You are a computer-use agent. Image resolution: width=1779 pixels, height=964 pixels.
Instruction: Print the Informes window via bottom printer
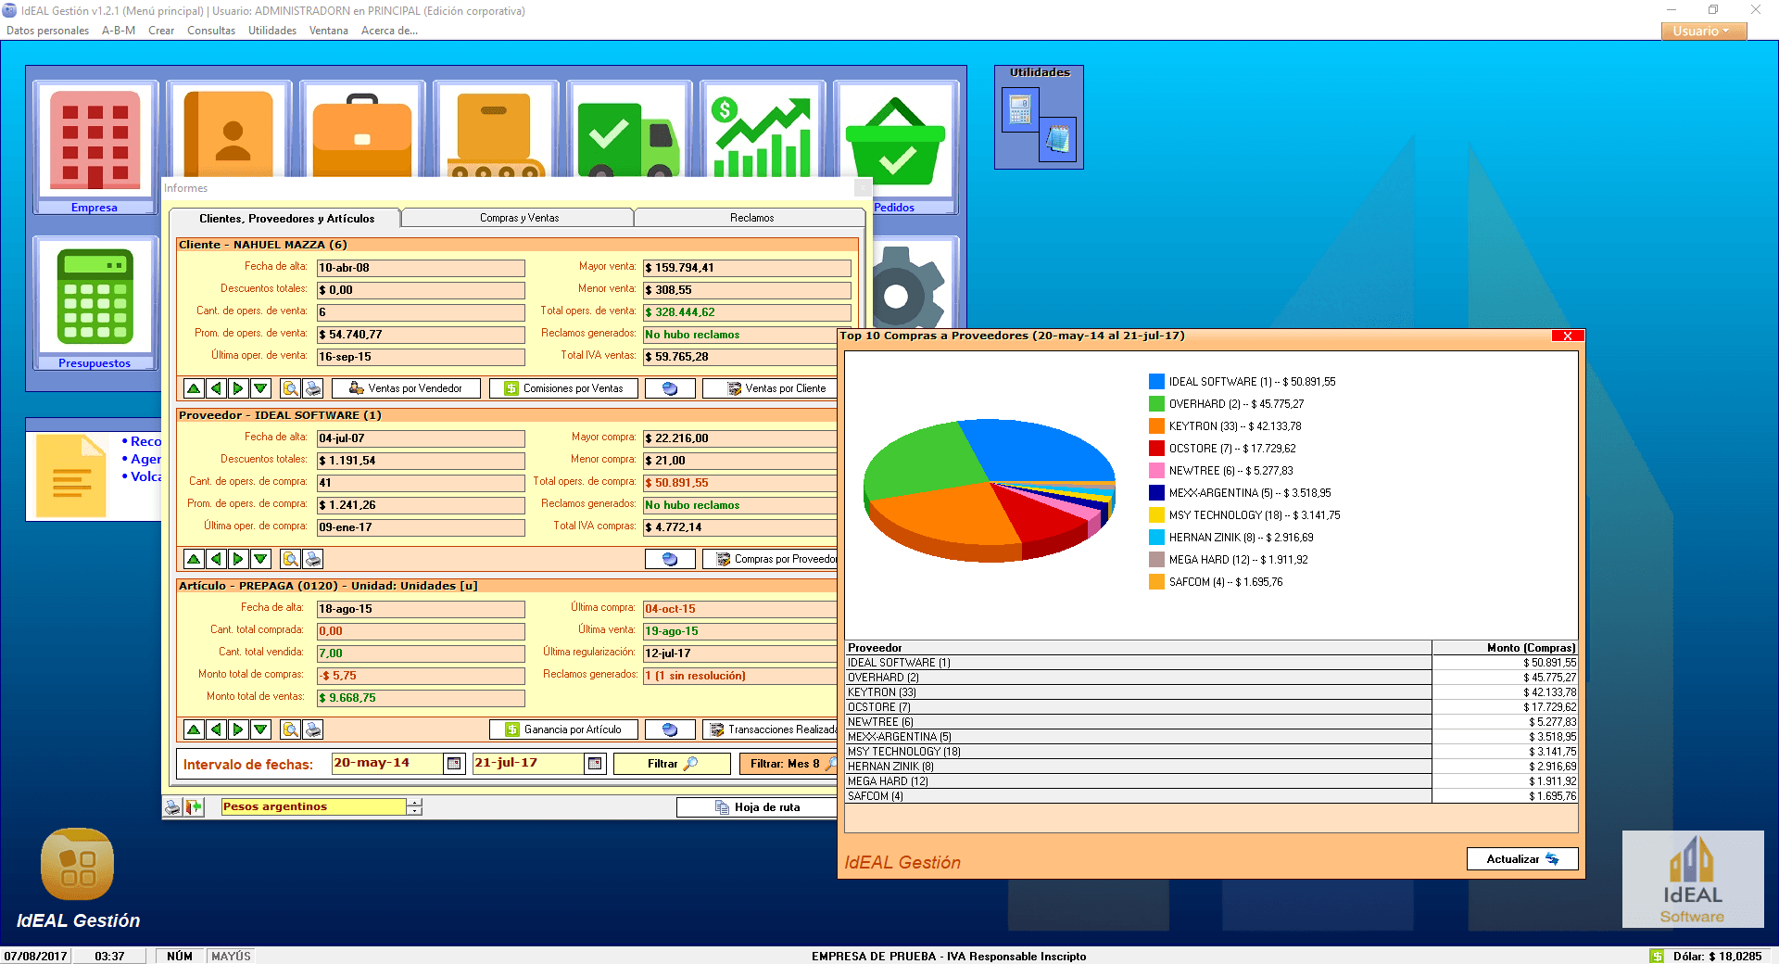173,807
